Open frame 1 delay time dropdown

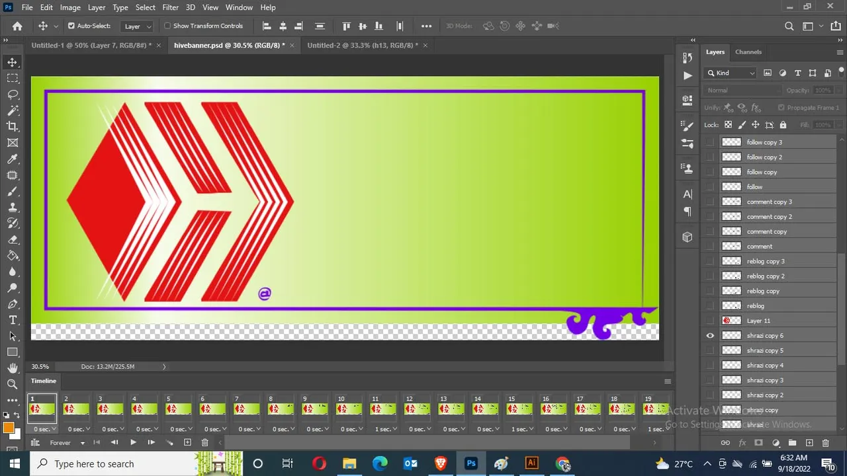tap(44, 429)
